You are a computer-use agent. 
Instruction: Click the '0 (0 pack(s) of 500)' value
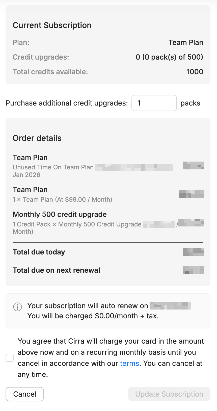point(169,57)
